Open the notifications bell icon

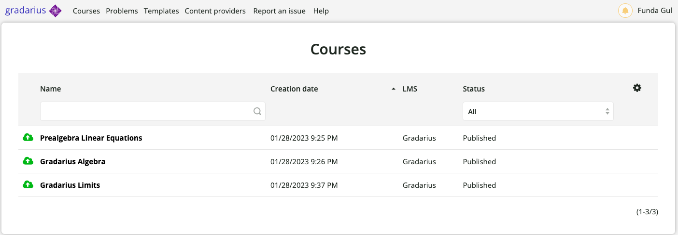click(x=625, y=11)
